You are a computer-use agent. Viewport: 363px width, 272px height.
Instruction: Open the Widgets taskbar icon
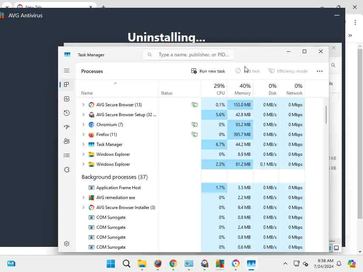click(x=11, y=263)
